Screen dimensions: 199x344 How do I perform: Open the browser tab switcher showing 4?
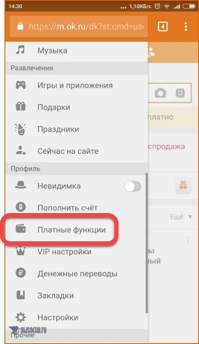coord(163,27)
